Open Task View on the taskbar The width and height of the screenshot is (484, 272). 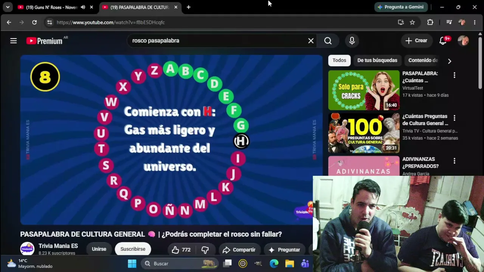click(227, 264)
